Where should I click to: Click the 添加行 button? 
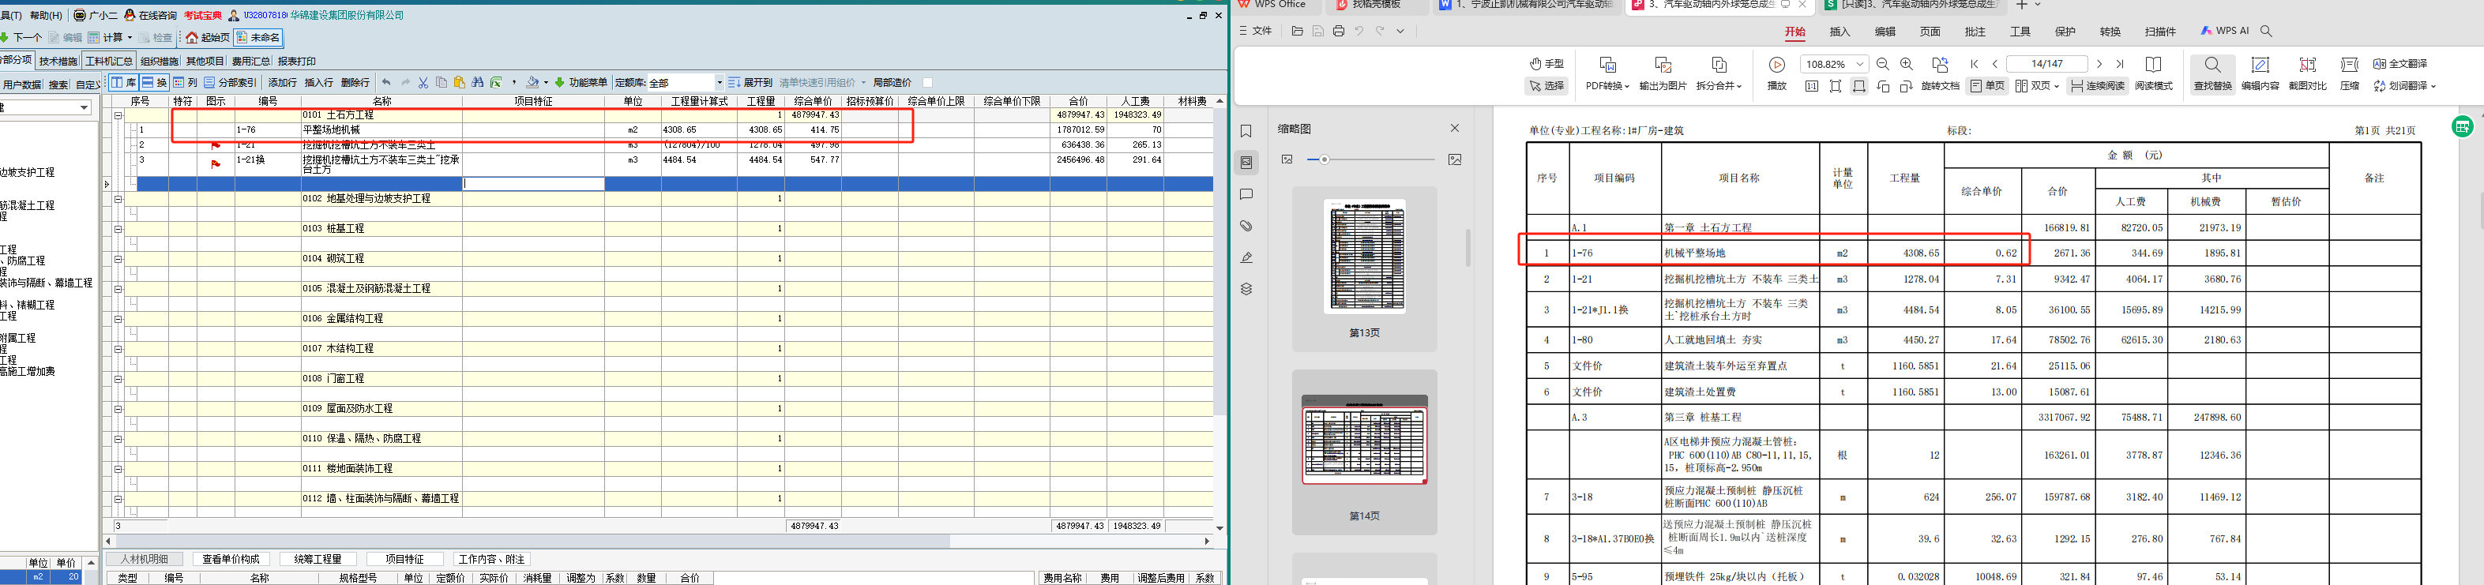pyautogui.click(x=283, y=83)
